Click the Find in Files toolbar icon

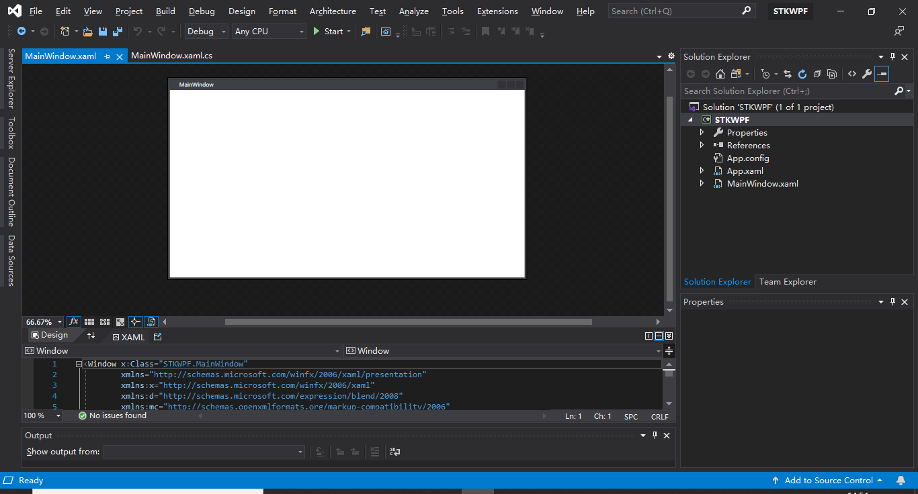click(x=366, y=31)
